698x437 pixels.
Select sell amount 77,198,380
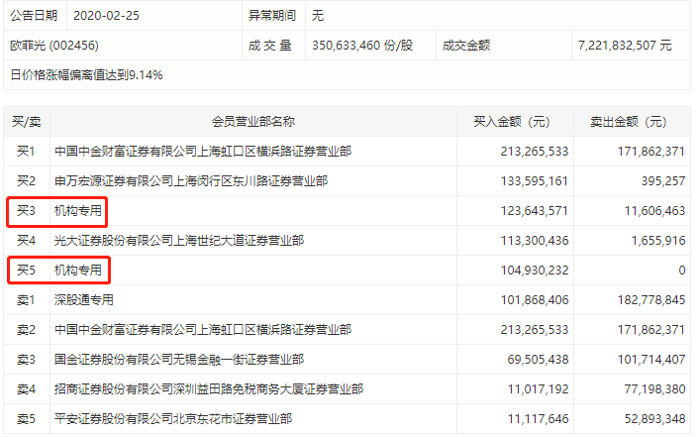click(x=654, y=389)
